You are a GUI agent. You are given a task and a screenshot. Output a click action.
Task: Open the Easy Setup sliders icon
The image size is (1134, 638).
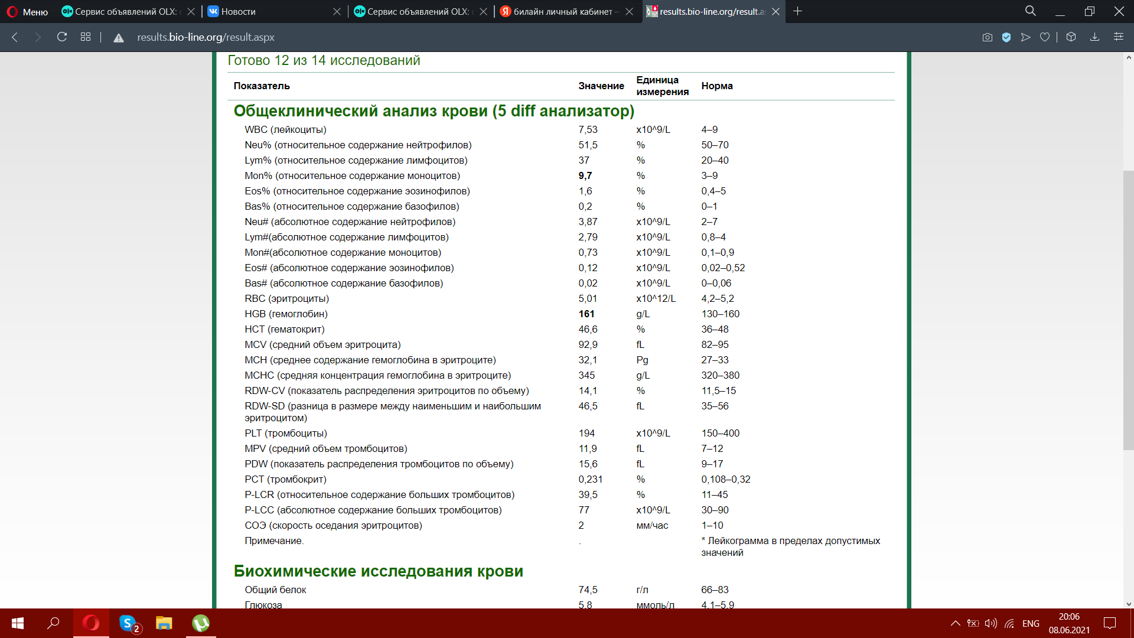1119,37
